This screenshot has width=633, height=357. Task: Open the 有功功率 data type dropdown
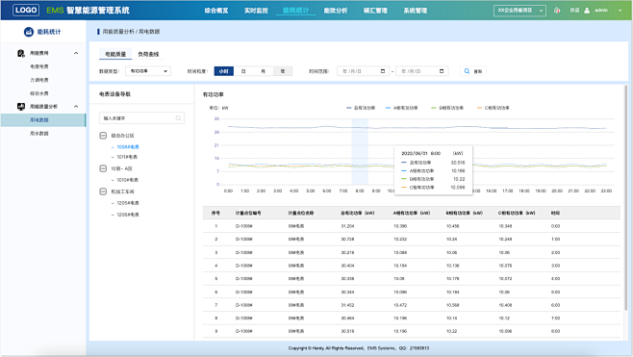[x=148, y=71]
